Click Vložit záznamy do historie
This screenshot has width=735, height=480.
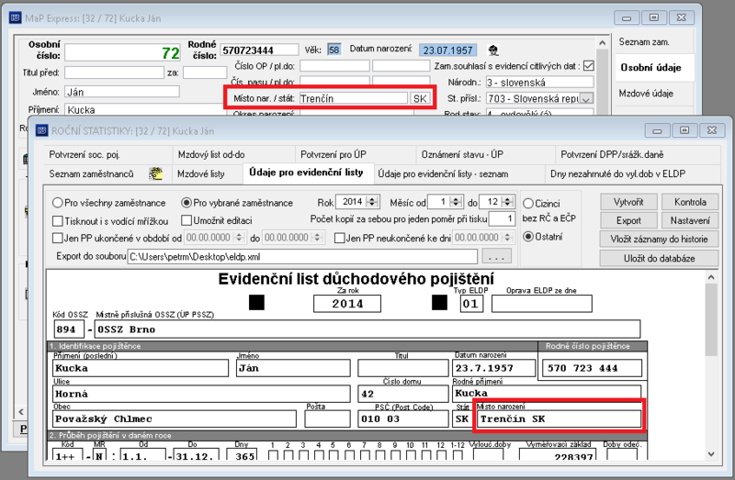[659, 240]
